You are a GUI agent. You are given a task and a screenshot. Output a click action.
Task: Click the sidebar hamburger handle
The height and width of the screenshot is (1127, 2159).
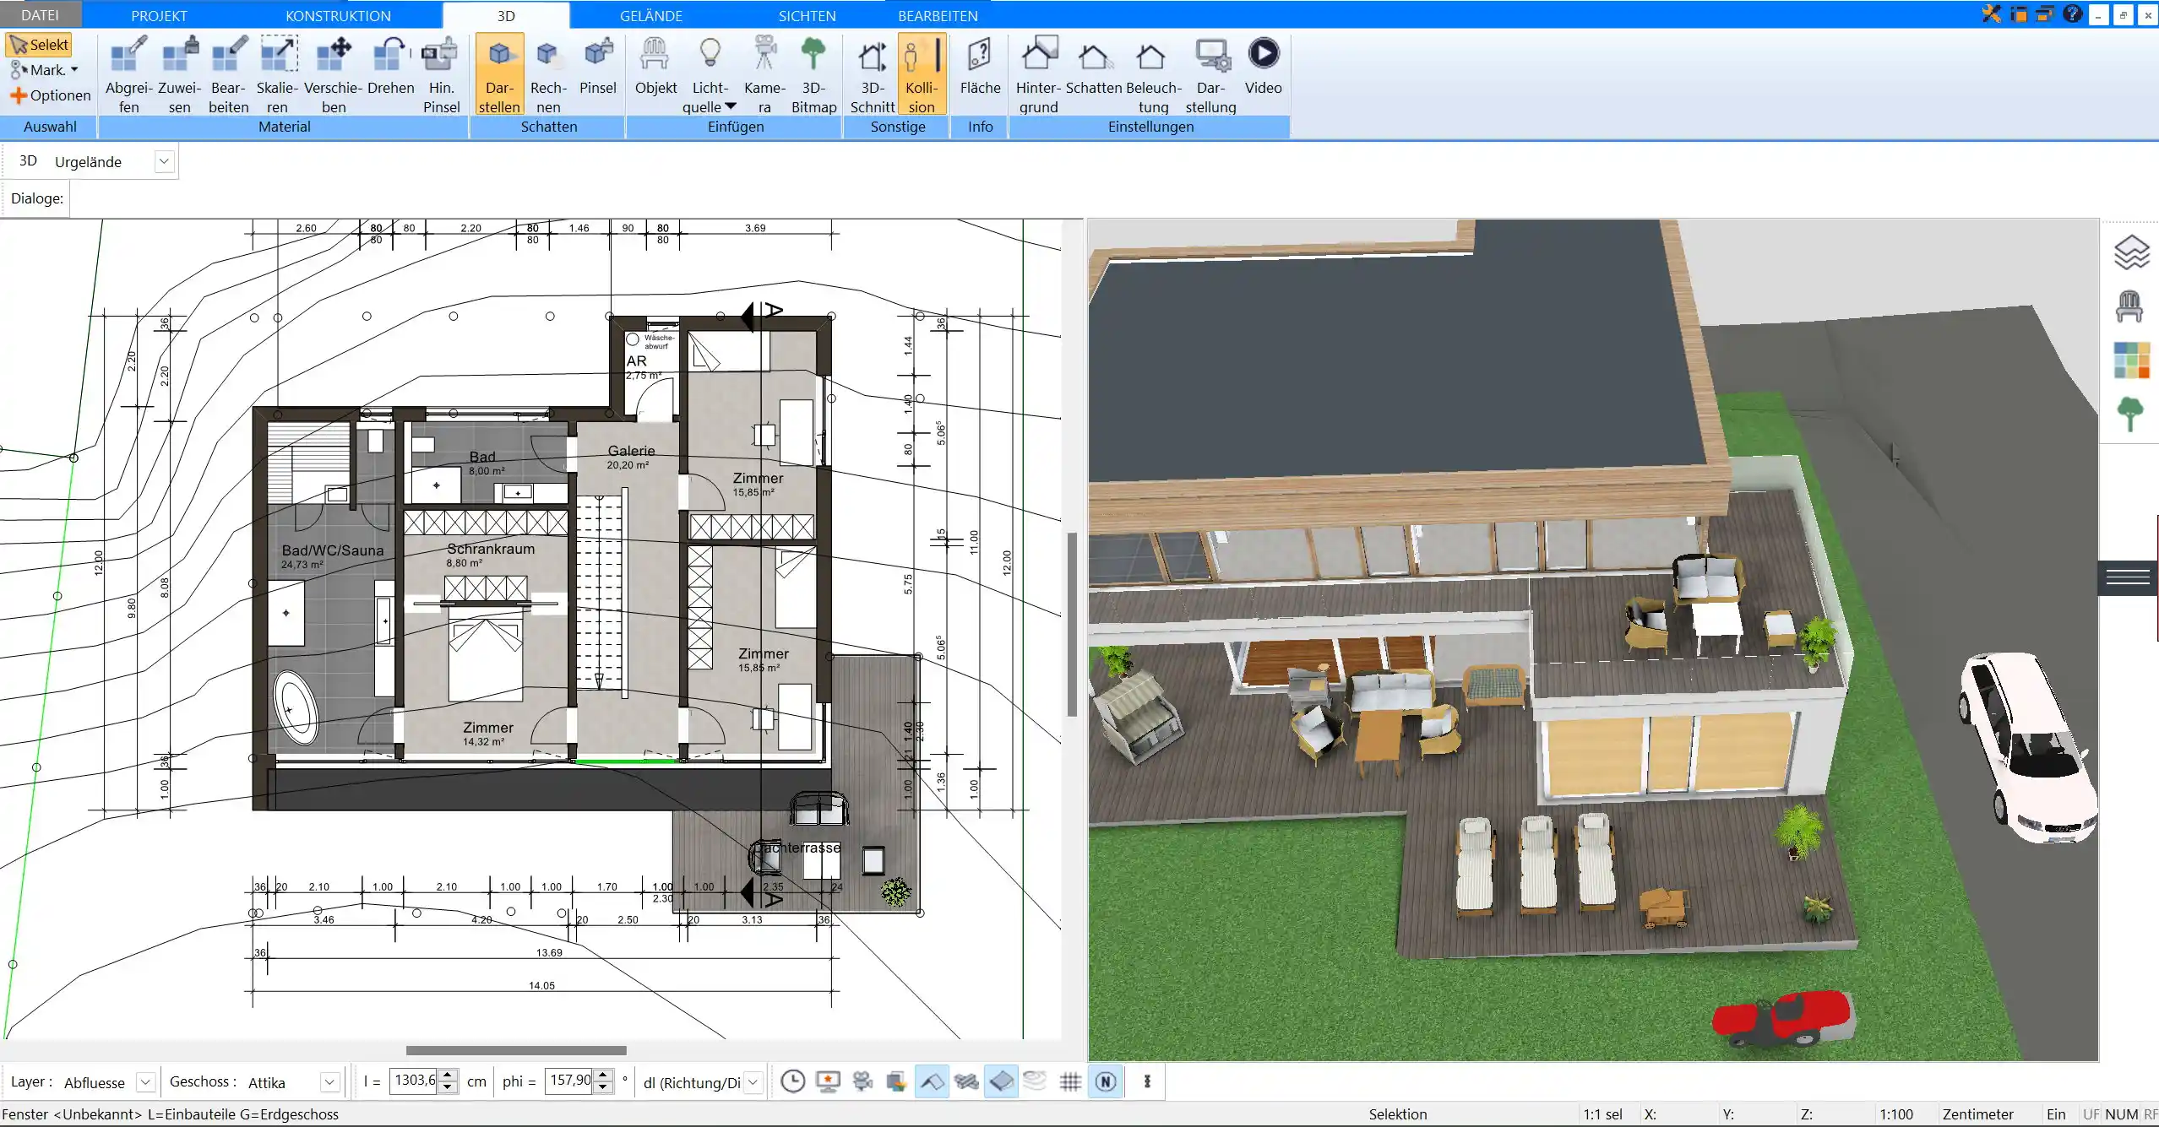[x=2128, y=577]
